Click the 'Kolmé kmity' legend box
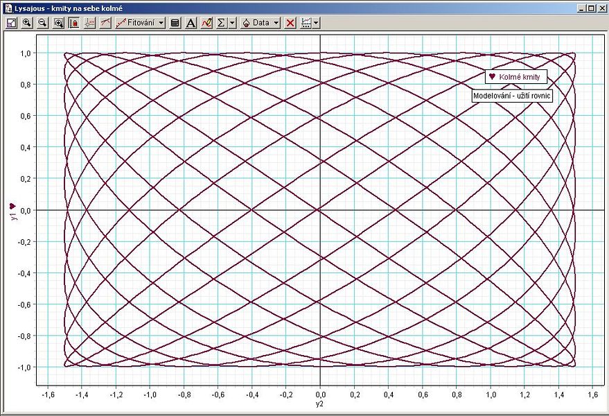Screen dimensions: 609x416 pos(516,76)
